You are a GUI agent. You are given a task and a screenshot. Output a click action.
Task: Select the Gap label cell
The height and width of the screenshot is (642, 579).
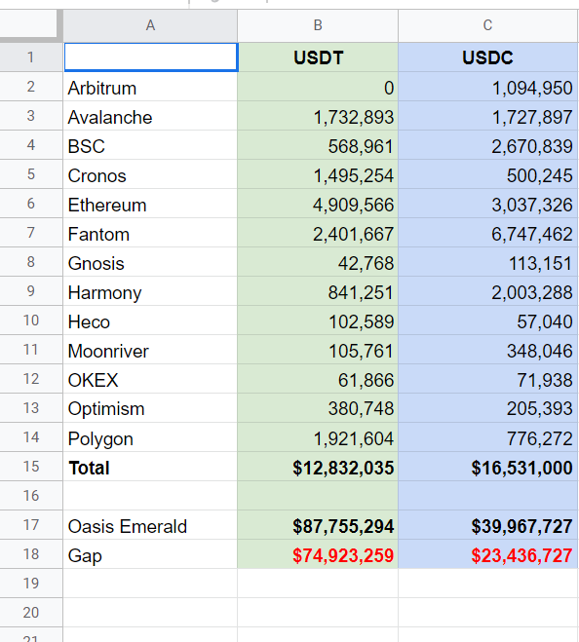coord(150,554)
